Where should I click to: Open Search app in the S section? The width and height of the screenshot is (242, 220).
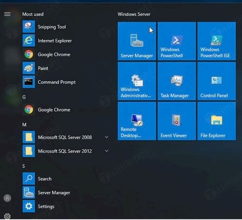coord(66,179)
